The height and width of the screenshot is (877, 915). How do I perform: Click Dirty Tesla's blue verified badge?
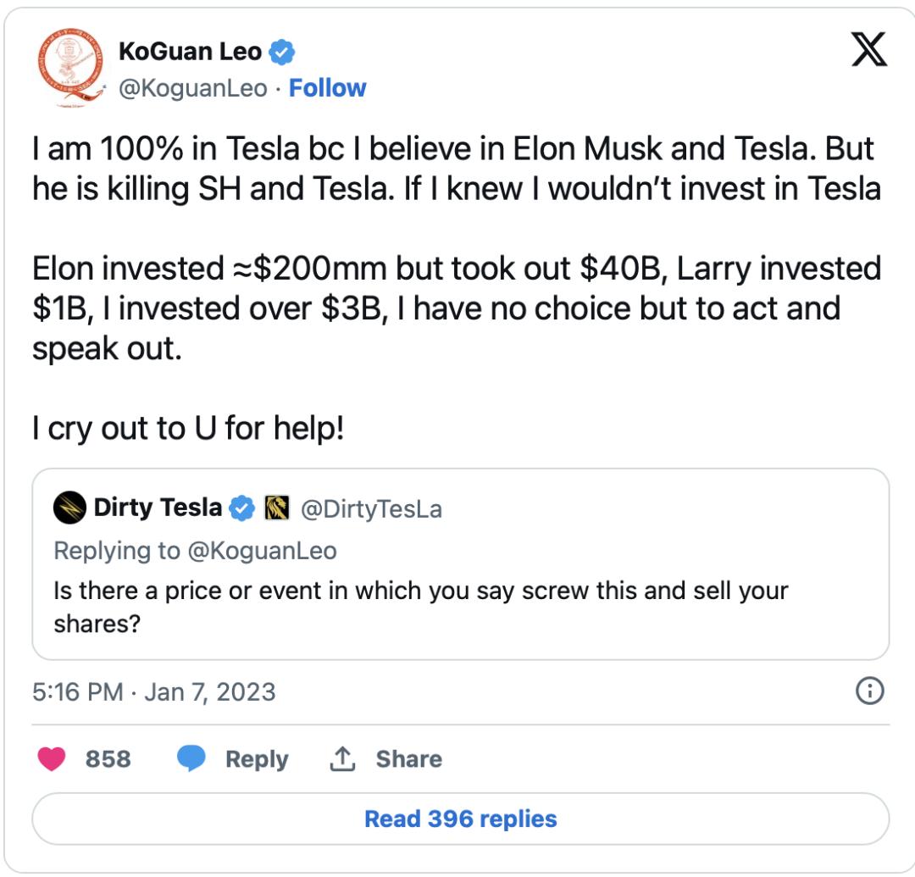243,508
